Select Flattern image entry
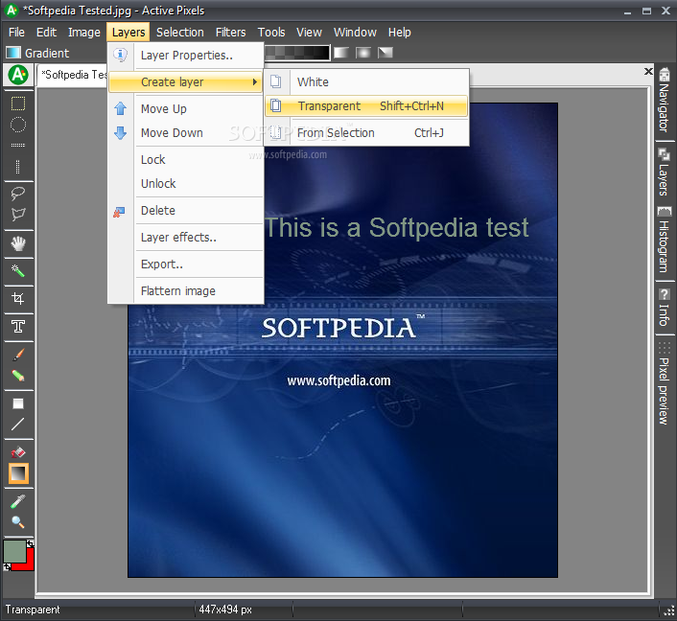677x621 pixels. tap(186, 291)
